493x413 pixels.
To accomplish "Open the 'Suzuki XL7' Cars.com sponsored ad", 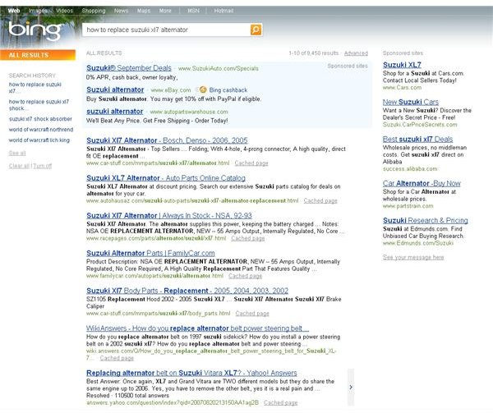I will 402,65.
